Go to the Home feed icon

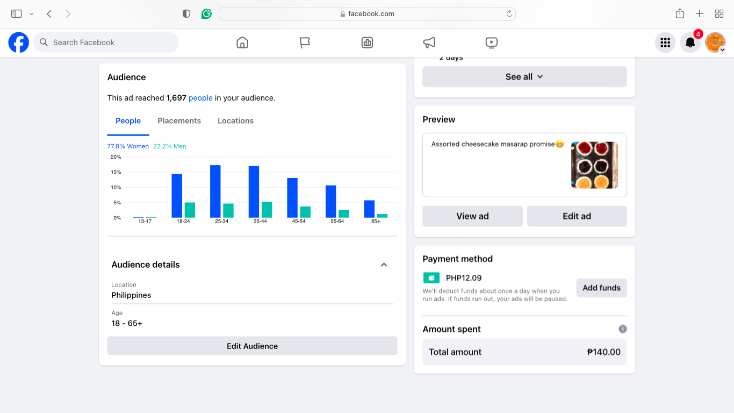[x=242, y=42]
